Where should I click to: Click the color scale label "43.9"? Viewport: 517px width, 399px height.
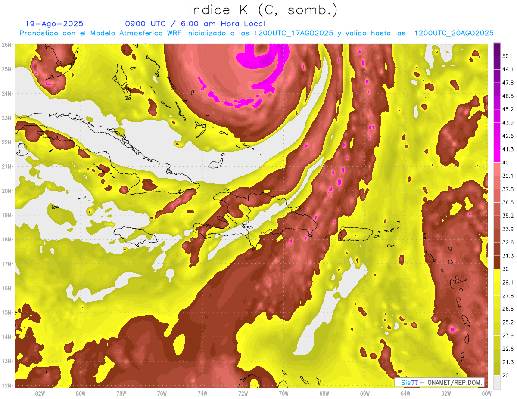tap(508, 123)
